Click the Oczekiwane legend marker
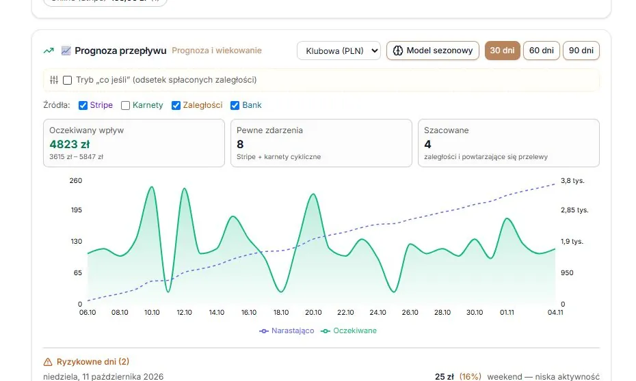This screenshot has height=381, width=636. click(x=326, y=330)
